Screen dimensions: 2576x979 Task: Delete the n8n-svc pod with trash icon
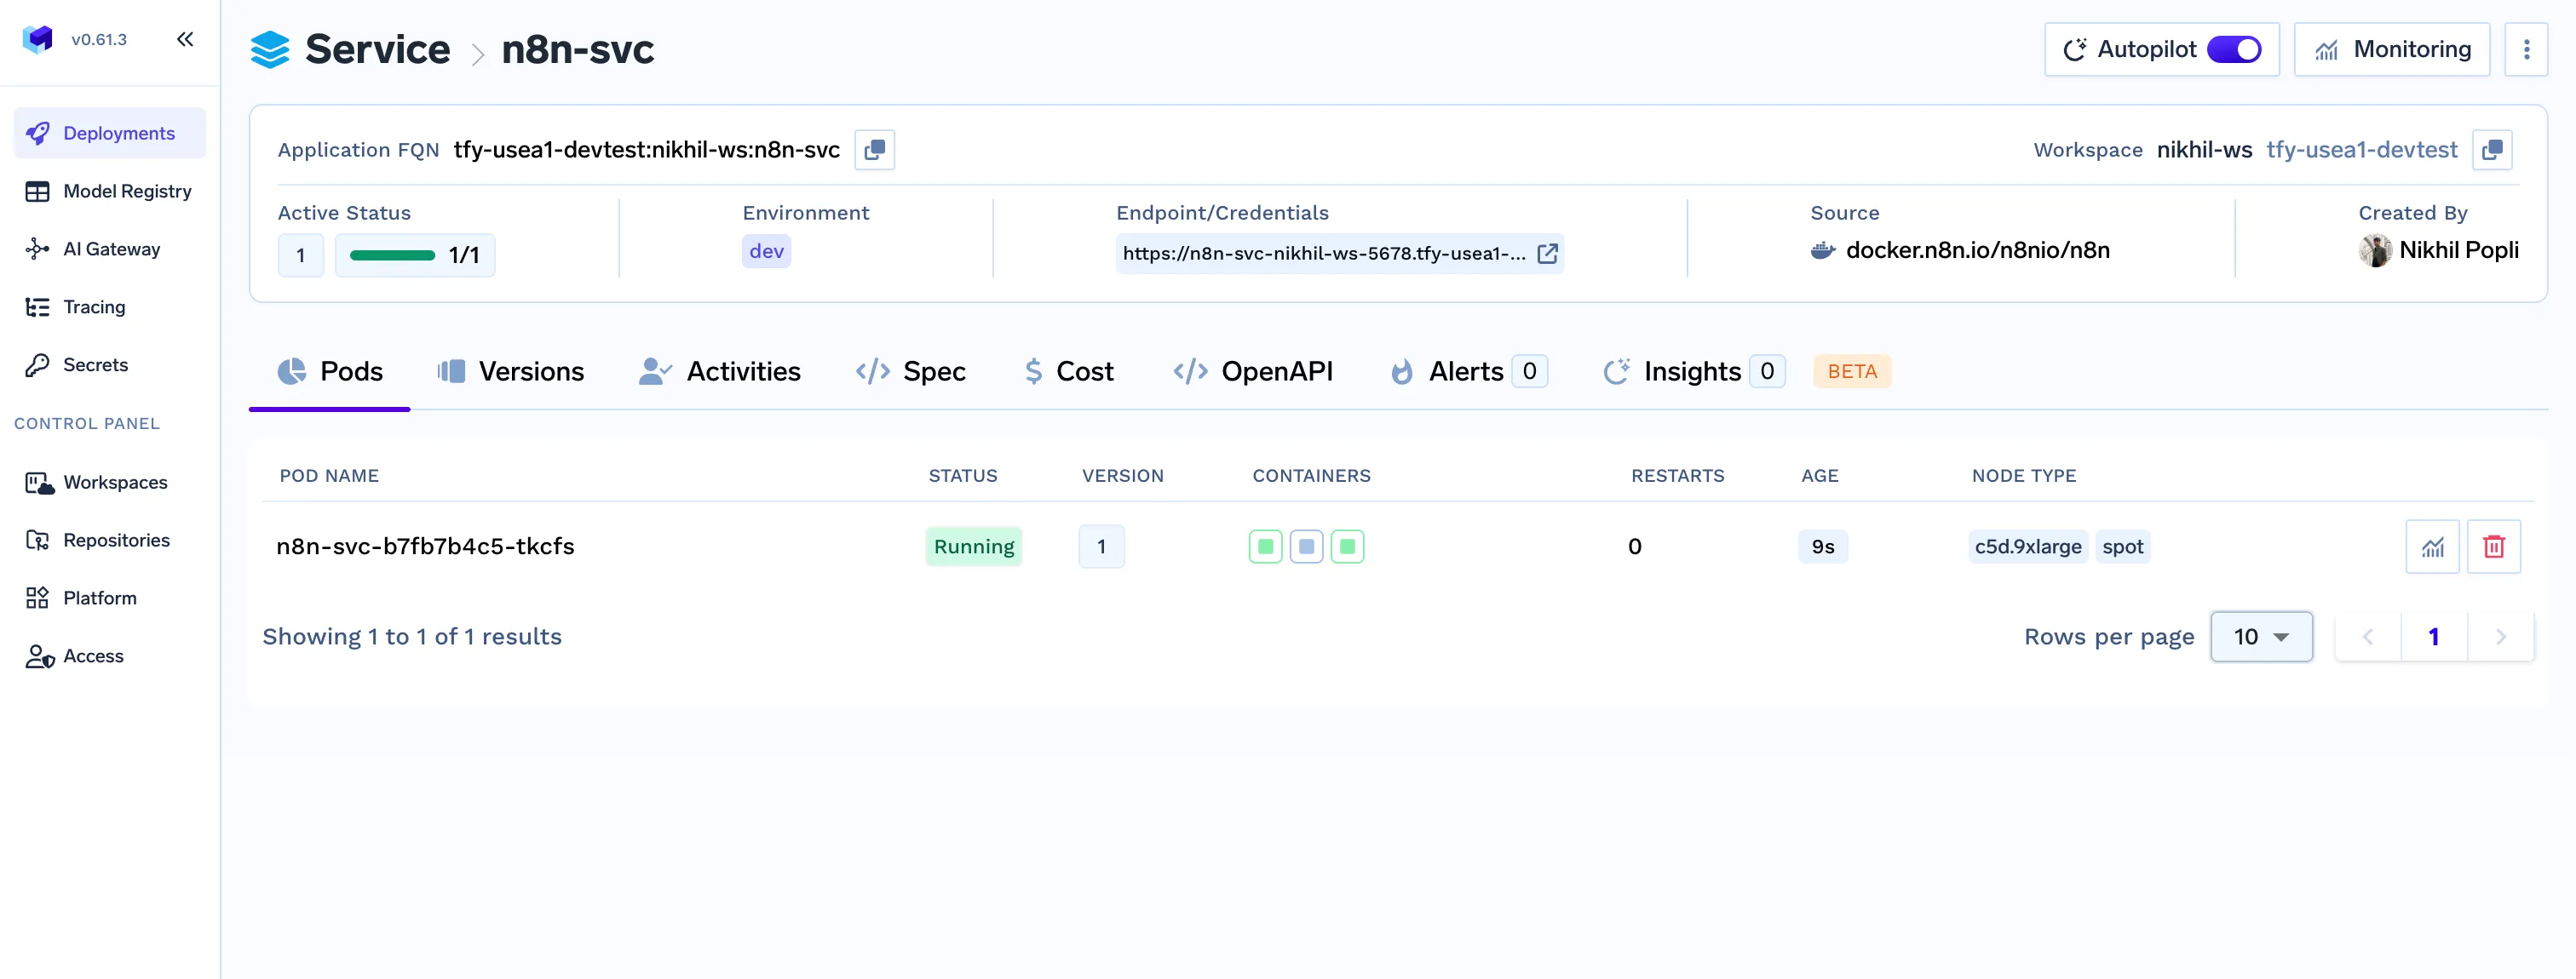click(x=2493, y=547)
